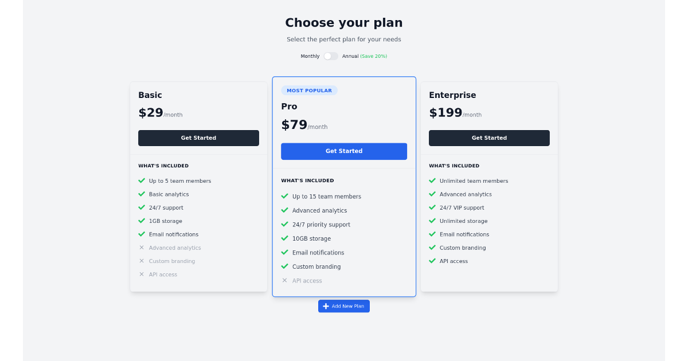Click 'Get Started' on the Pro plan
This screenshot has height=361, width=688.
click(343, 151)
